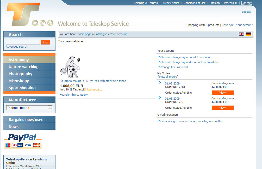262x169 pixels.
Task: Open the Microskopy category
Action: (29, 81)
